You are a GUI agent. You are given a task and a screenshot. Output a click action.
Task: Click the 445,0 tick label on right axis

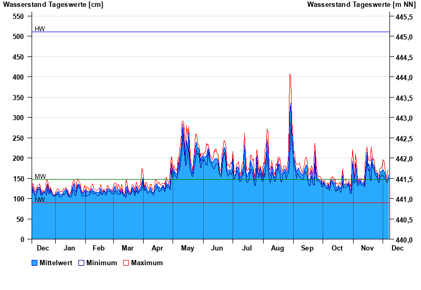[x=403, y=37]
